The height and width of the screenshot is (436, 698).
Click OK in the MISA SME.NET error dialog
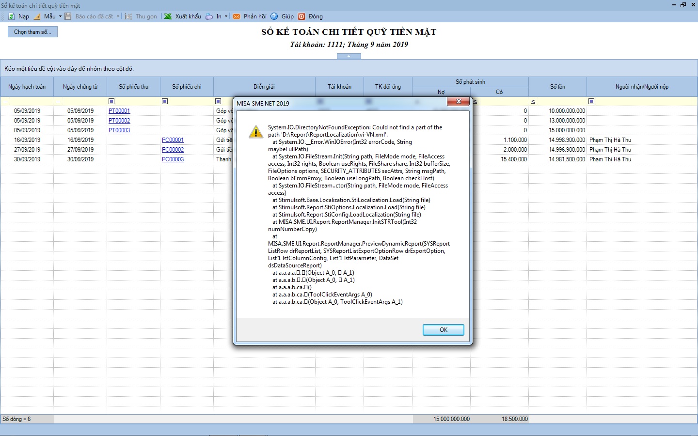(444, 330)
